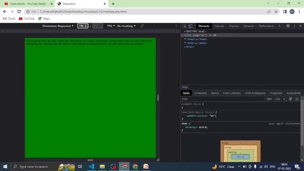
Task: Grab the viewport corner resize handle
Action: point(158,160)
